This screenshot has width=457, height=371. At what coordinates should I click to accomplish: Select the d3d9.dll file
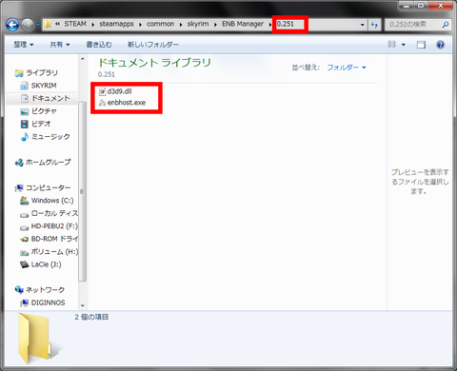click(115, 91)
